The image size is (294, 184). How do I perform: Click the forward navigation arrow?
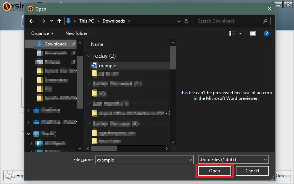[x=43, y=21]
